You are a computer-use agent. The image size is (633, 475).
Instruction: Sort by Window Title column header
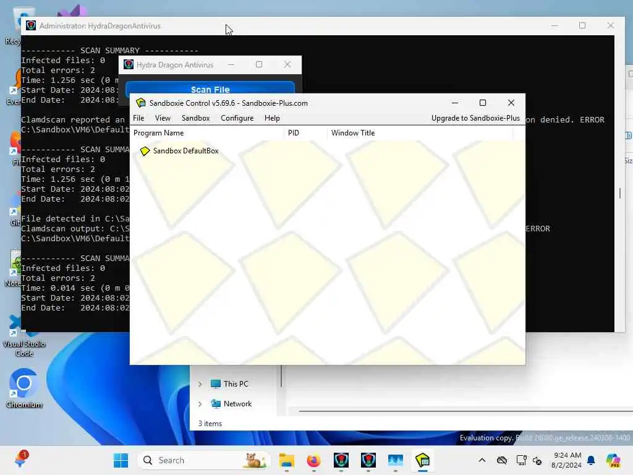click(x=353, y=133)
